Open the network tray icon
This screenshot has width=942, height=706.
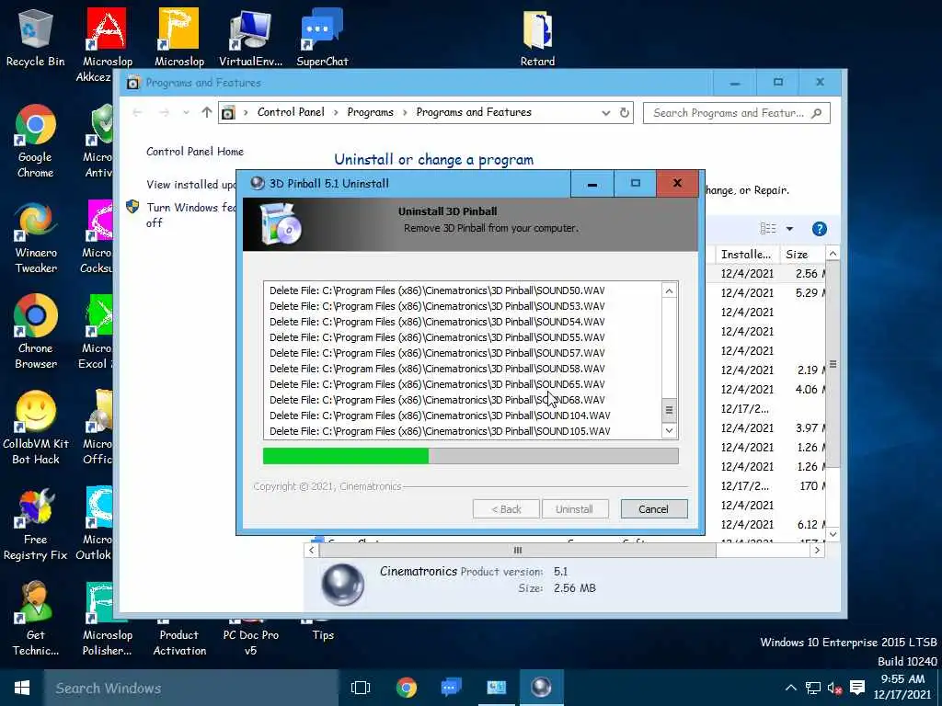click(x=813, y=688)
